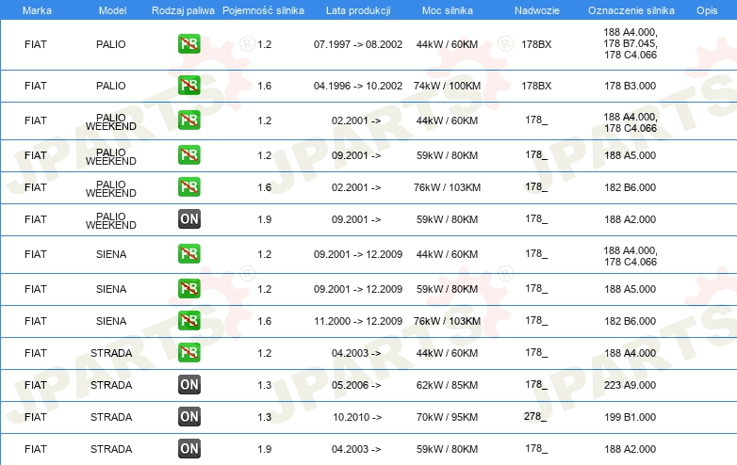
Task: Select the production dates 07.1997 -> 08.2002
Action: pyautogui.click(x=358, y=44)
